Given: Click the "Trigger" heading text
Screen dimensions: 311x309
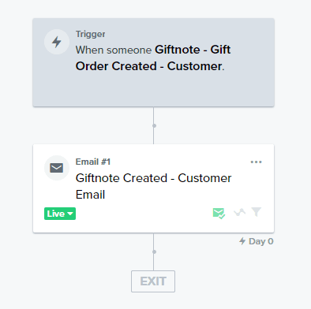Looking at the screenshot, I should click(91, 34).
